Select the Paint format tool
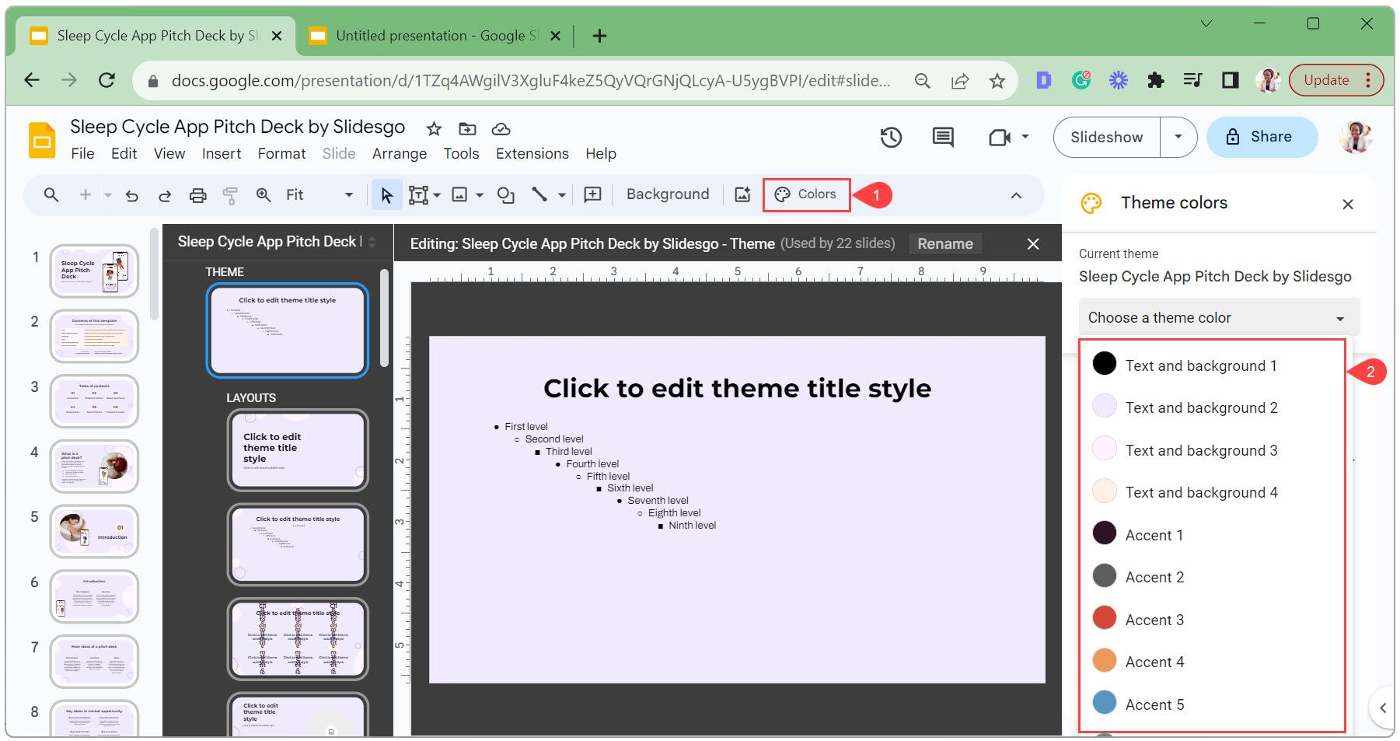 click(230, 195)
